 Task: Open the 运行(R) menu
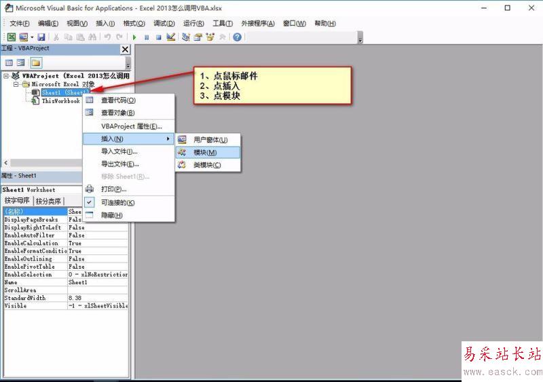193,23
